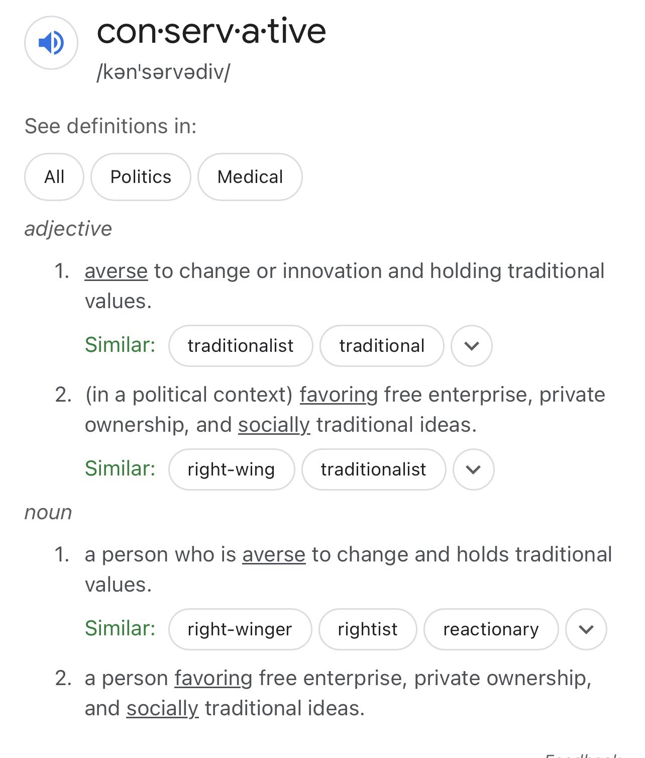Click the 'right-wing' synonym chip
The width and height of the screenshot is (645, 758).
point(232,469)
